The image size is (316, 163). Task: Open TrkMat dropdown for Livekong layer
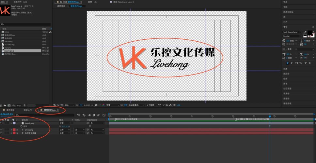[x=80, y=130]
